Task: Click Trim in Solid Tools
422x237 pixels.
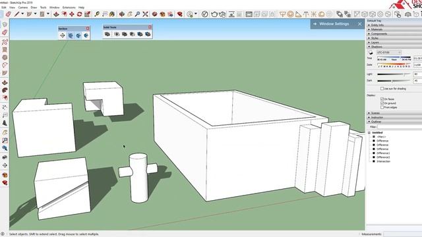Action: pyautogui.click(x=140, y=34)
